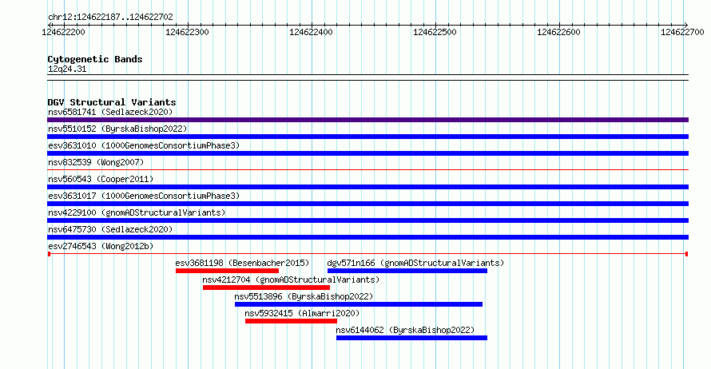
Task: Click the DGV Structural Variants track title
Action: pyautogui.click(x=112, y=102)
